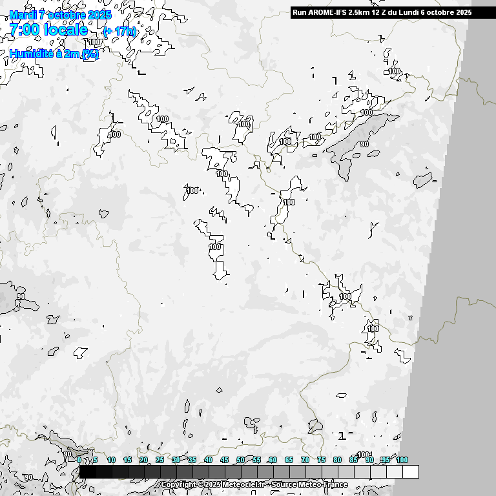Select the 50% swatch in the humidity scale
The height and width of the screenshot is (496, 496).
click(249, 472)
